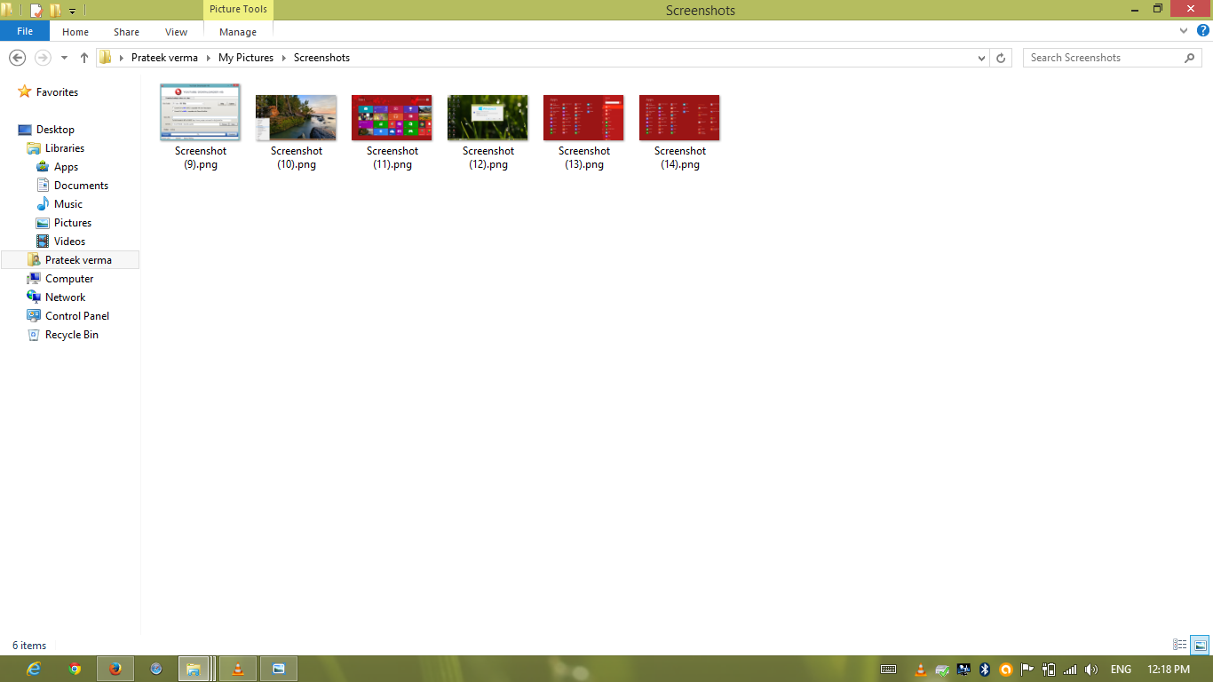Click the Screenshot (14).png file name

679,158
